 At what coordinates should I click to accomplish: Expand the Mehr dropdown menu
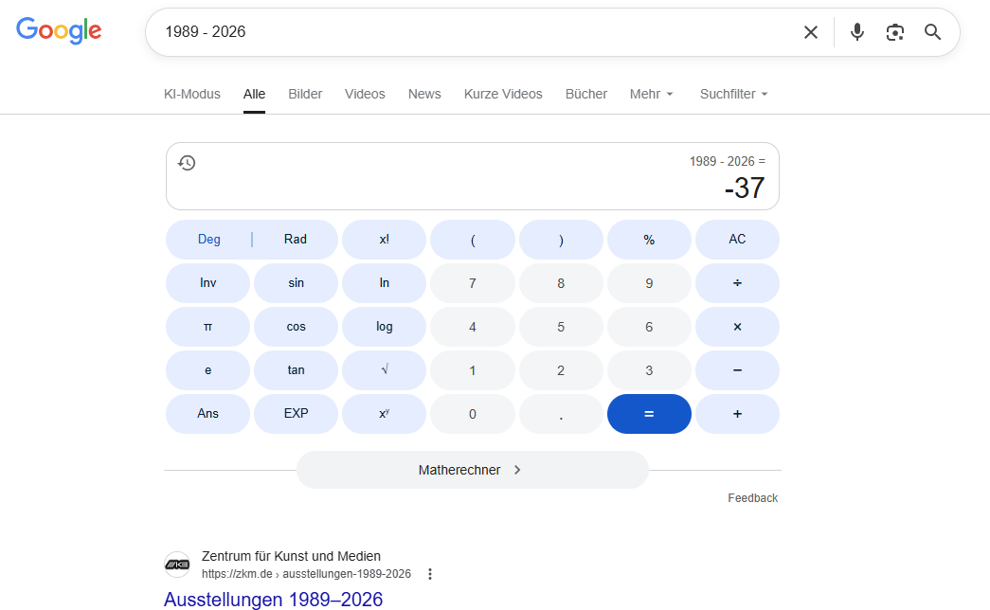tap(652, 94)
